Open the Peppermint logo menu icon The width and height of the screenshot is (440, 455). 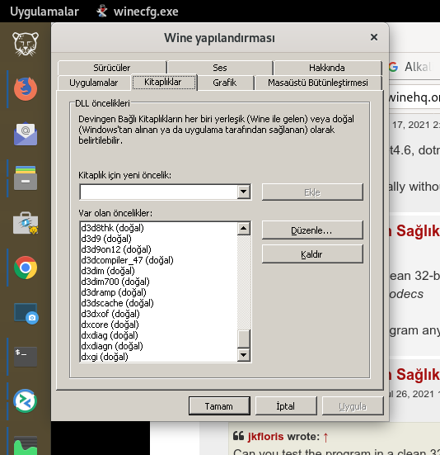tap(26, 44)
